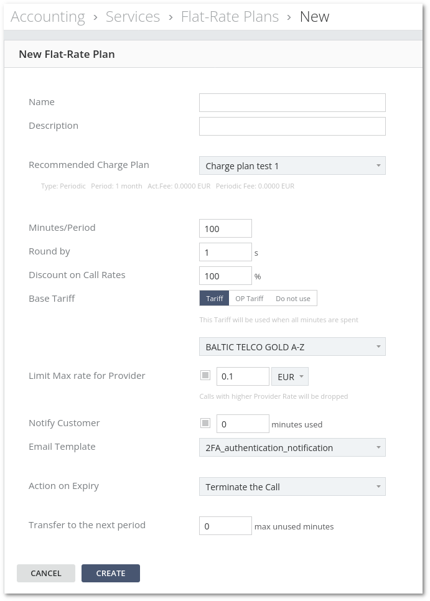Image resolution: width=430 pixels, height=601 pixels.
Task: Click the Round by seconds field
Action: pyautogui.click(x=225, y=252)
